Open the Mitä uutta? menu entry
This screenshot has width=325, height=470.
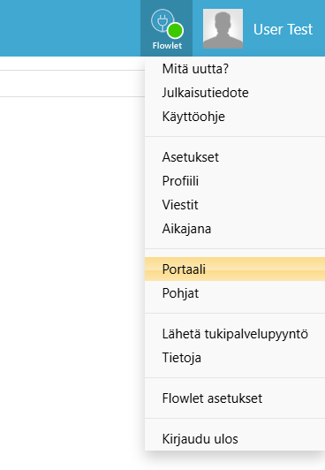(235, 69)
